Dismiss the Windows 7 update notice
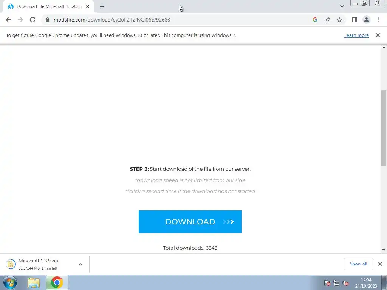This screenshot has width=387, height=290. [x=378, y=35]
